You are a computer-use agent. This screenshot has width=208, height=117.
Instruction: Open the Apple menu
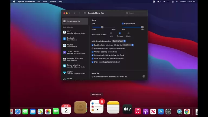(14, 2)
